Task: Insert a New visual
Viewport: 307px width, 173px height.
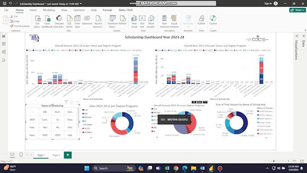Action: [134, 22]
